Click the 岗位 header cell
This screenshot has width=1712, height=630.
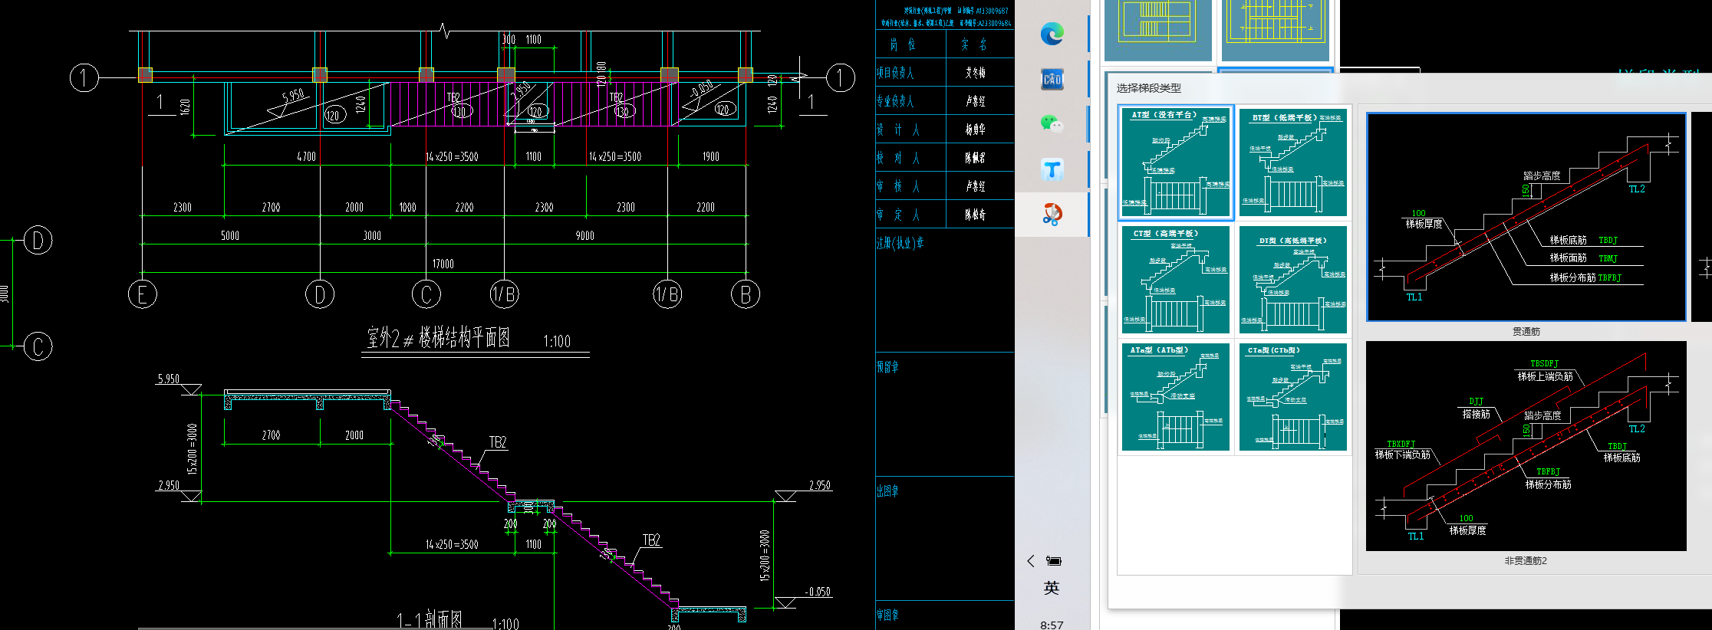(x=910, y=44)
